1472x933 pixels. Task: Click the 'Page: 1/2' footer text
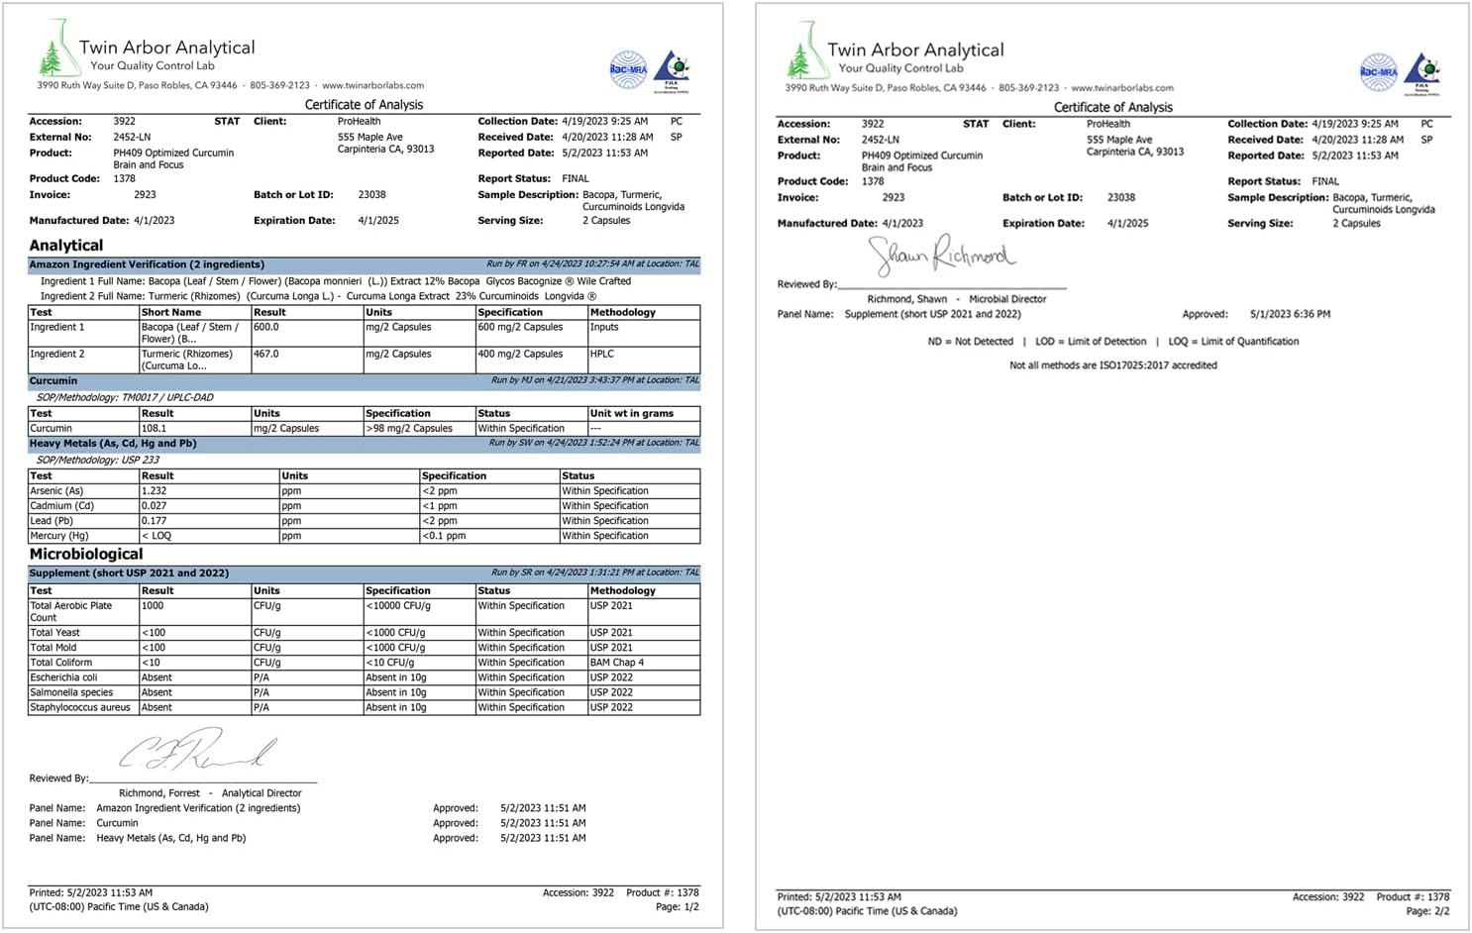678,907
